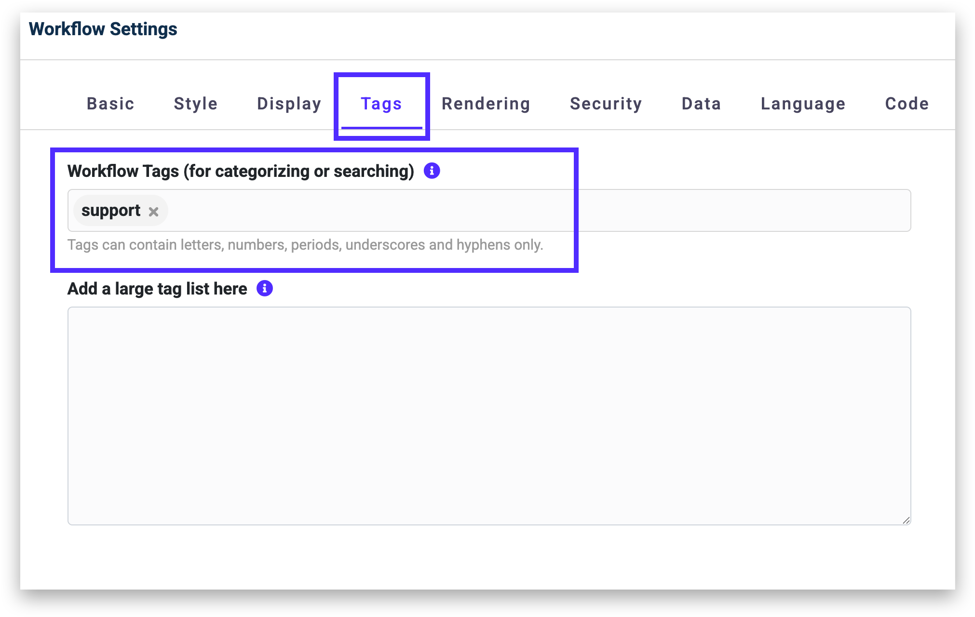Click the info icon beside Workflow Tags
The width and height of the screenshot is (975, 617).
[432, 171]
